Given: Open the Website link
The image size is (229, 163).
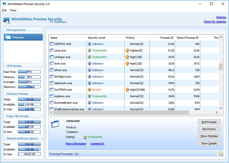Looking at the screenshot, I should point(221,17).
